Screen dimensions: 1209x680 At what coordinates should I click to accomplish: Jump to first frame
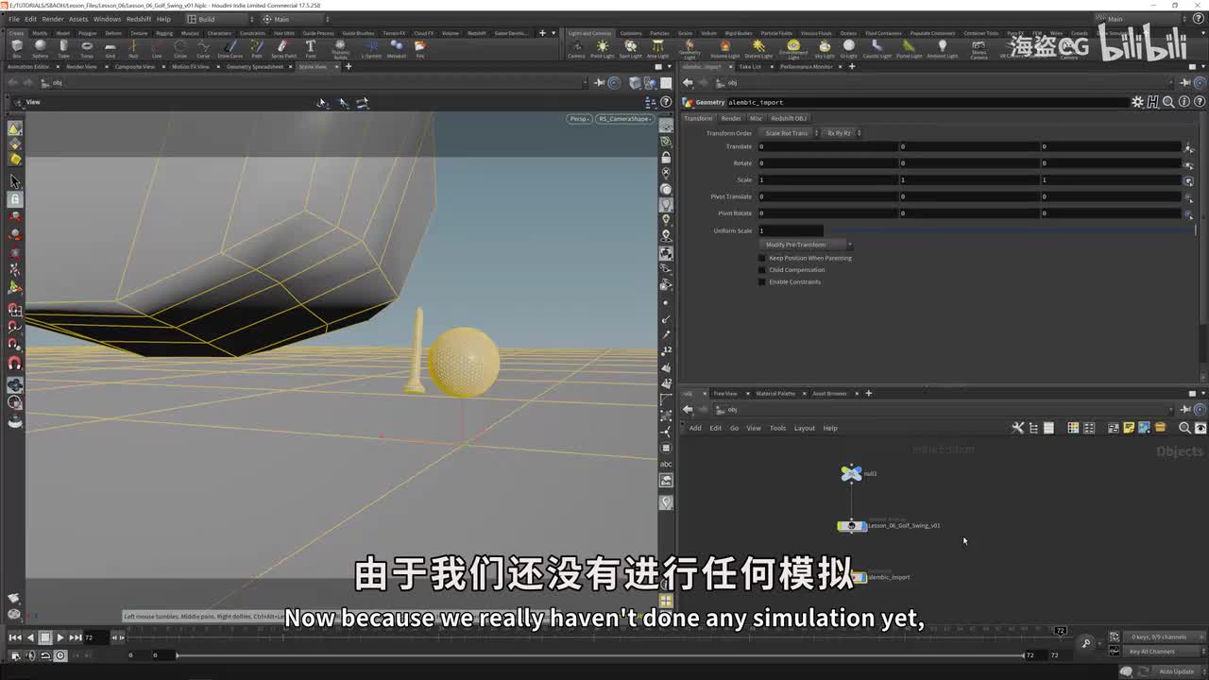click(x=14, y=637)
